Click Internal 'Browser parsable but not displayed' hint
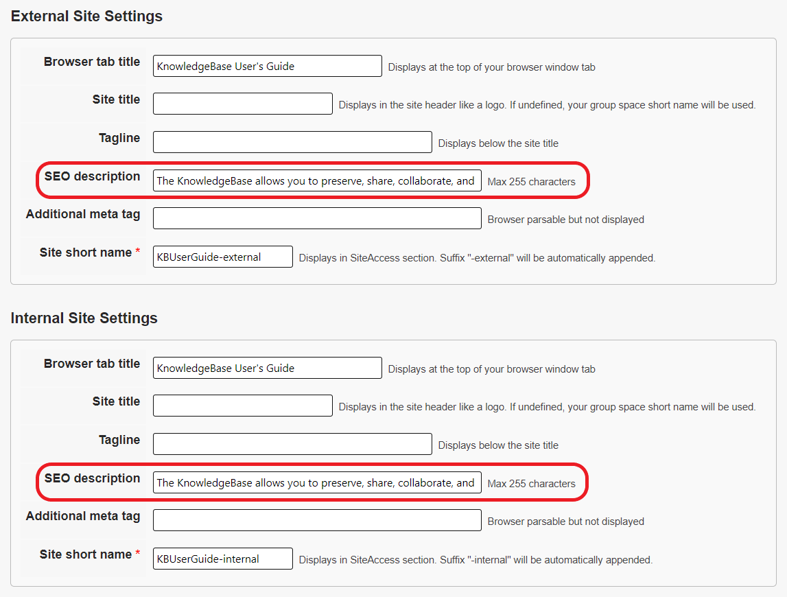 (x=565, y=522)
